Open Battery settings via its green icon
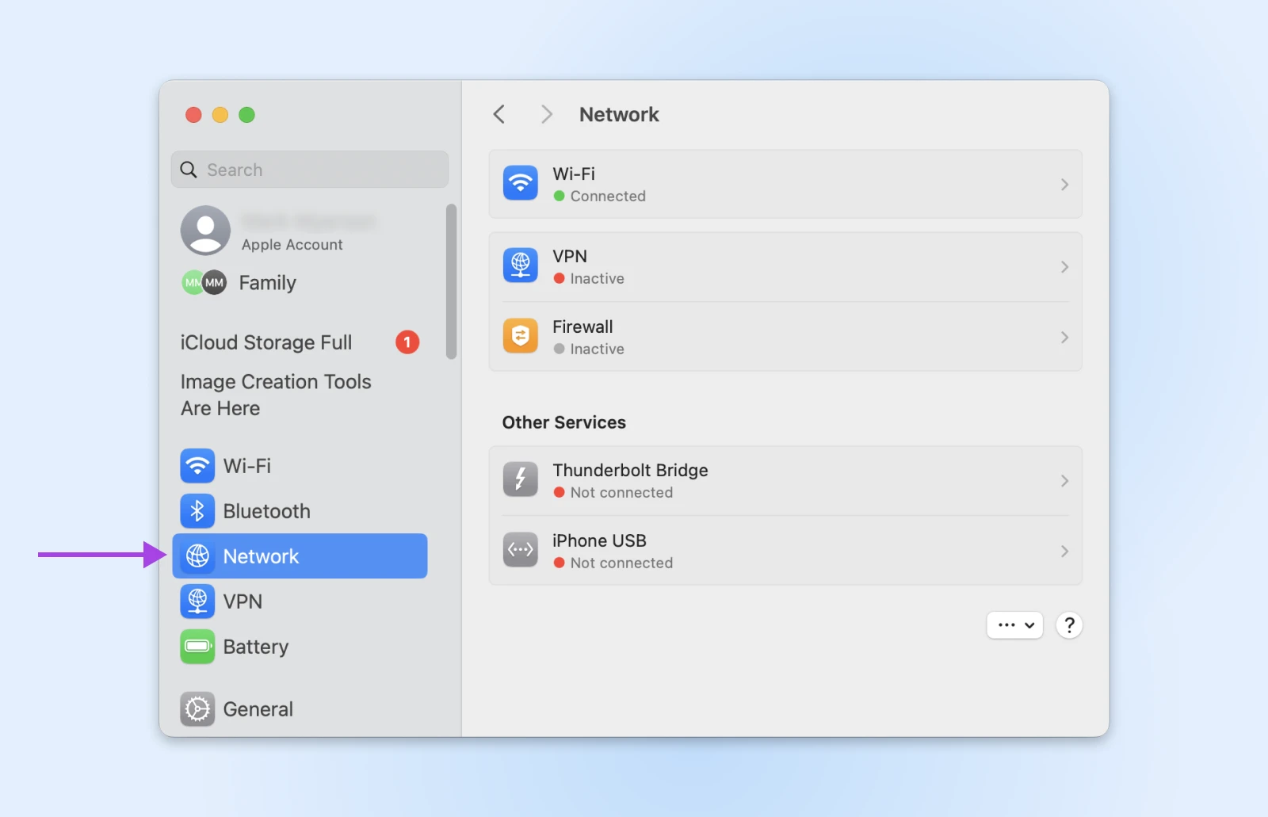Image resolution: width=1268 pixels, height=817 pixels. [x=197, y=647]
